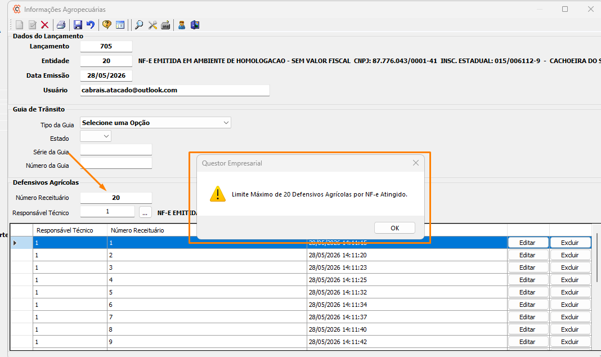Open help with the question mark icon

pyautogui.click(x=107, y=25)
